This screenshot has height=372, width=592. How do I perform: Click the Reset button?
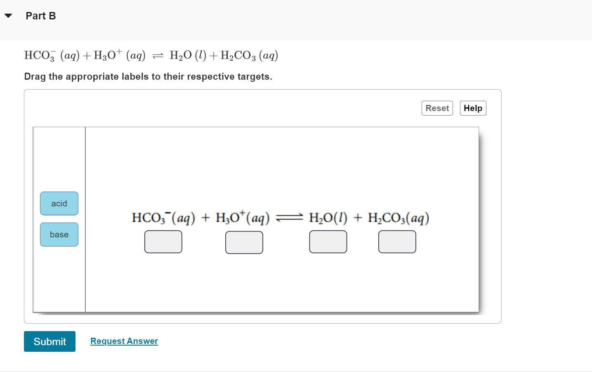pos(437,108)
